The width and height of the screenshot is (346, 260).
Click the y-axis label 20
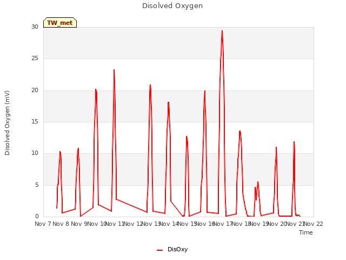[x=35, y=90]
